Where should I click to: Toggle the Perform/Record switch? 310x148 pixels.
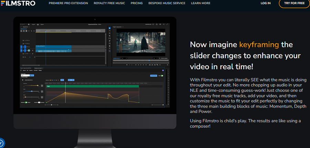(x=26, y=102)
